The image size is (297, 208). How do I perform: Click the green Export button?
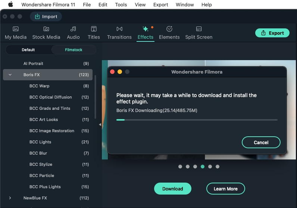[272, 33]
